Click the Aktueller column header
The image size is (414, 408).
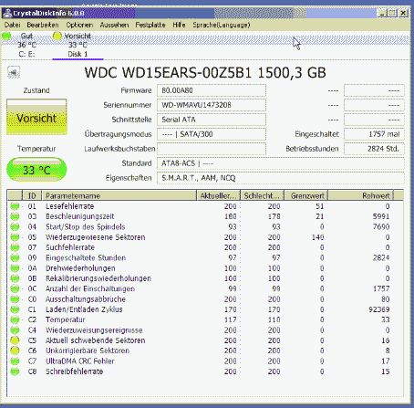pos(218,195)
